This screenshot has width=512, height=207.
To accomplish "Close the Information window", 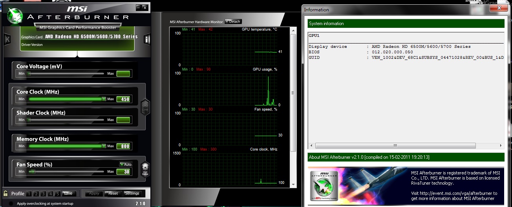I will tap(499, 7).
